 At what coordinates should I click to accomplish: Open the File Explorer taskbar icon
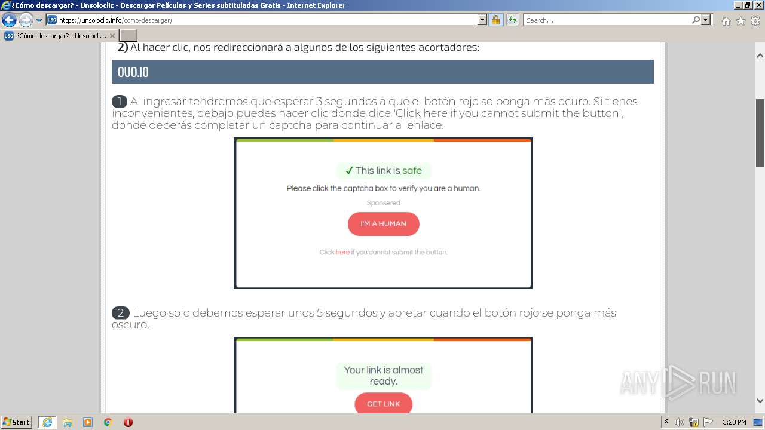[68, 422]
